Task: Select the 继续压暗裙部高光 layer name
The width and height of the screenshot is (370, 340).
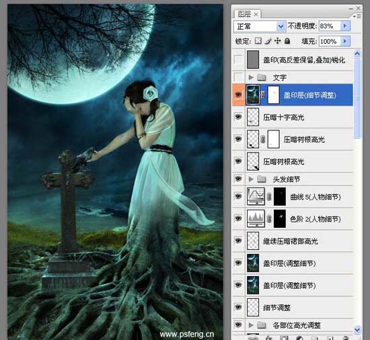Action: click(291, 241)
